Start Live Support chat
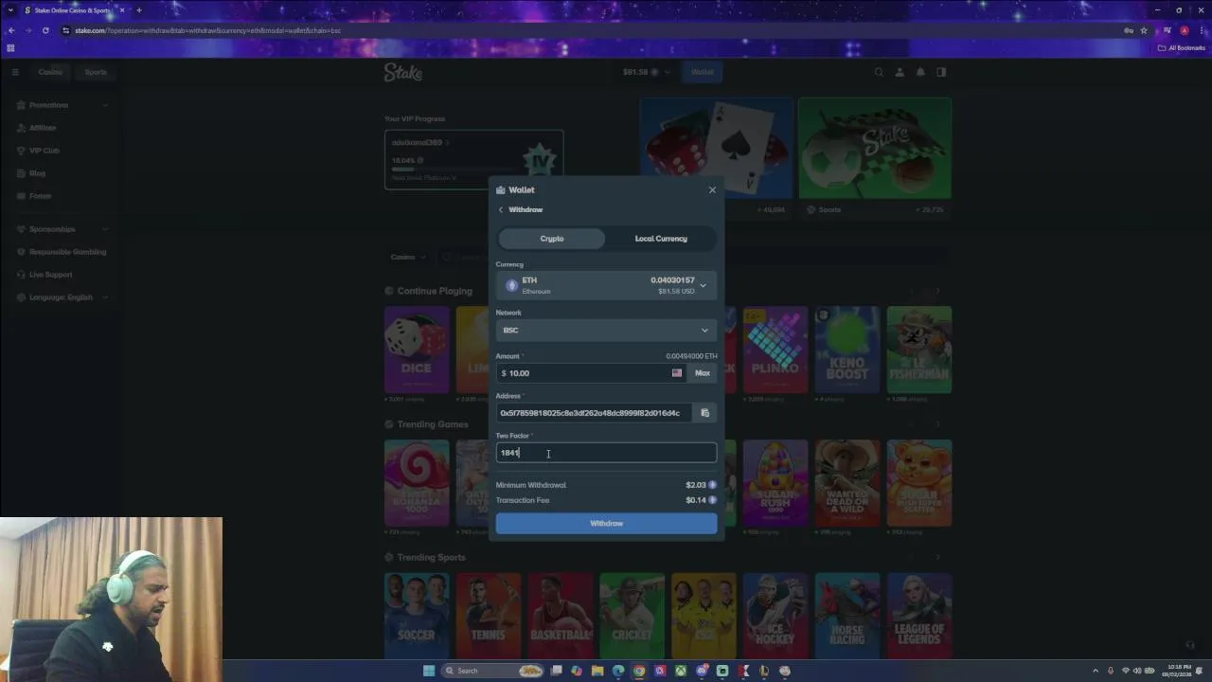The width and height of the screenshot is (1212, 682). (x=50, y=275)
